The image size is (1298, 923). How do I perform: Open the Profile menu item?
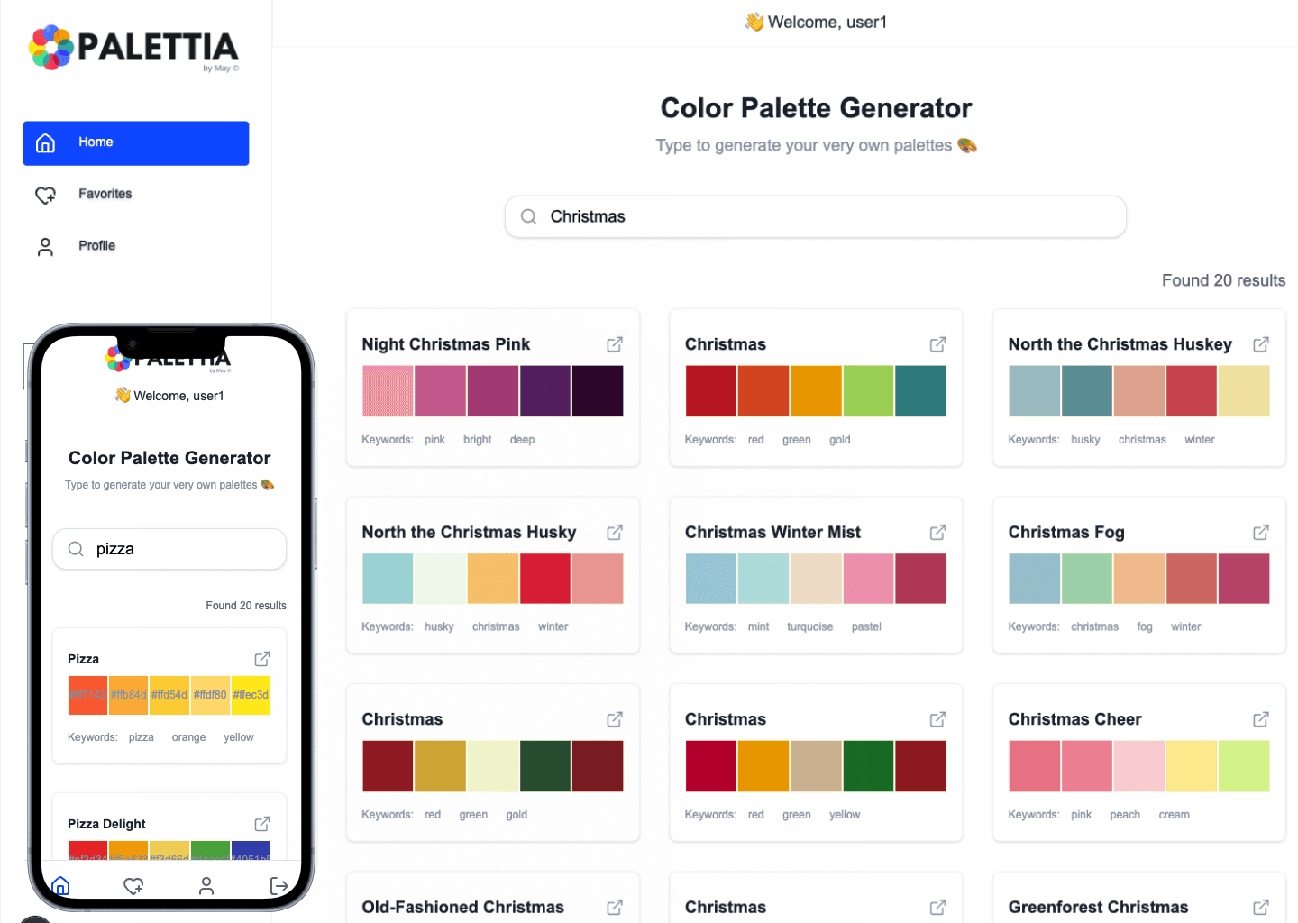click(136, 245)
